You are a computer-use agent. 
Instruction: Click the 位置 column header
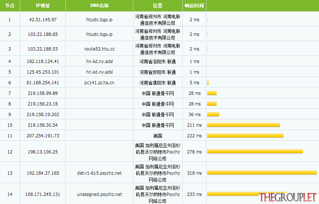coord(157,5)
